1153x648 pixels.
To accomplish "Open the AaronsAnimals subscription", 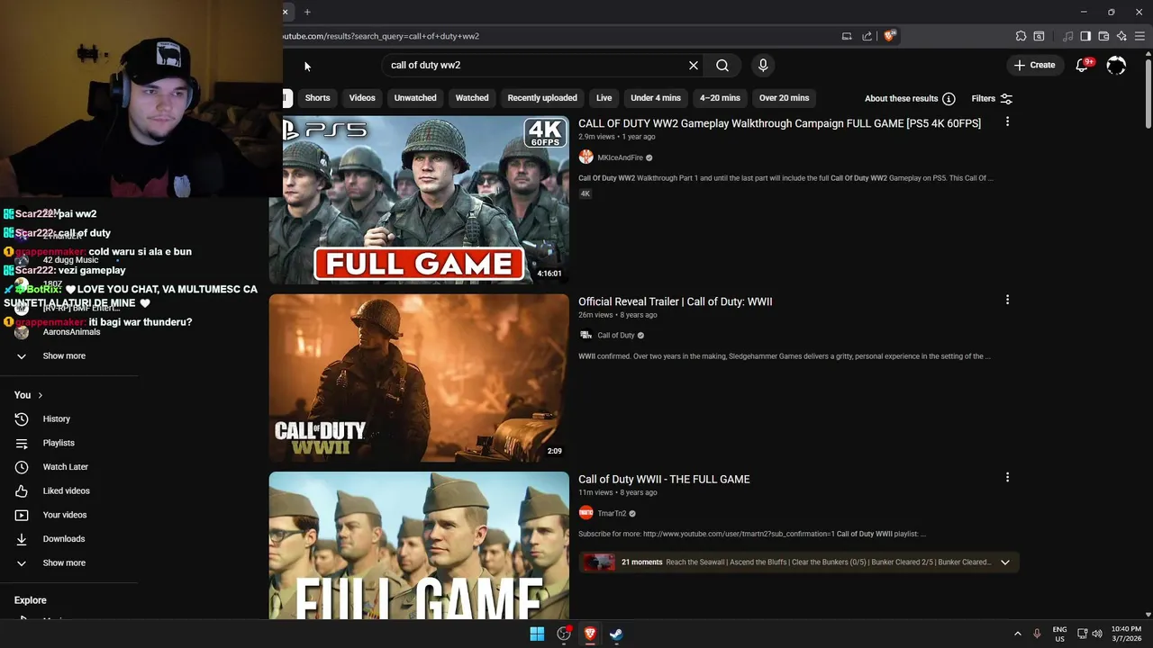I will point(69,332).
